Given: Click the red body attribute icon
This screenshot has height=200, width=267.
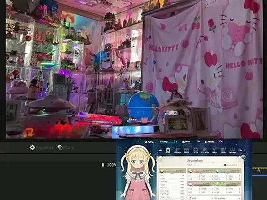Looking at the screenshot, I should 190,171.
